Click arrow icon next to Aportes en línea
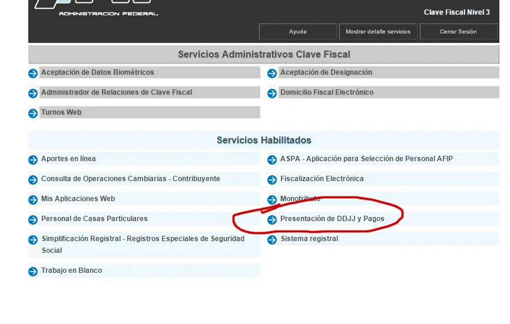The image size is (510, 324). point(33,160)
